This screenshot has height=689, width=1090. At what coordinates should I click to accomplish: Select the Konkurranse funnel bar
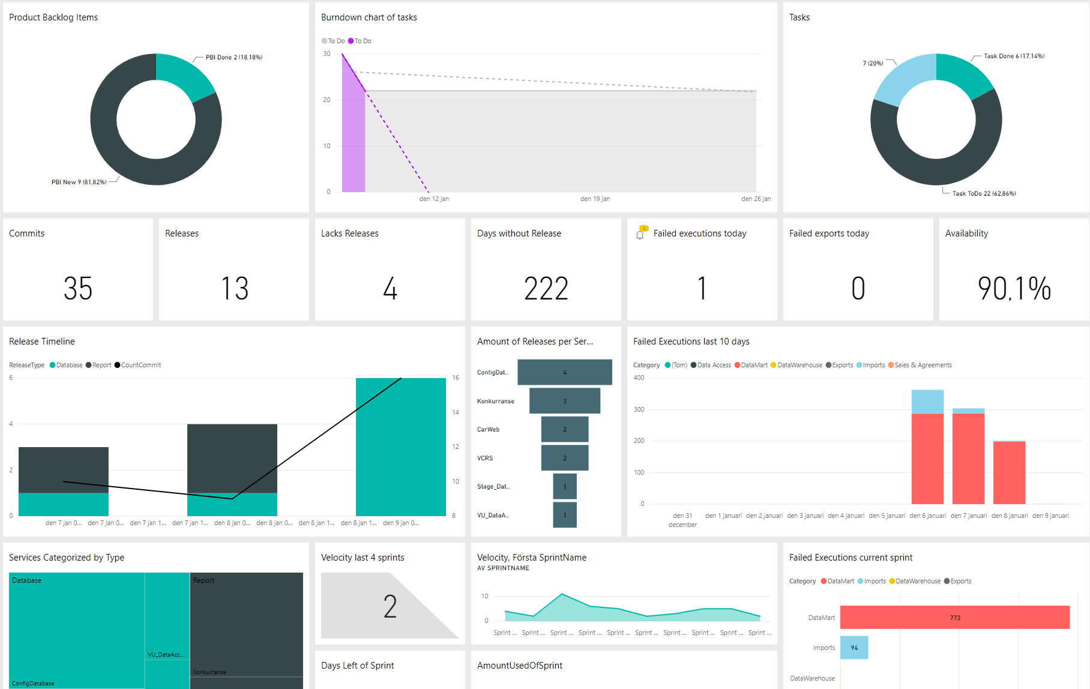click(x=564, y=401)
